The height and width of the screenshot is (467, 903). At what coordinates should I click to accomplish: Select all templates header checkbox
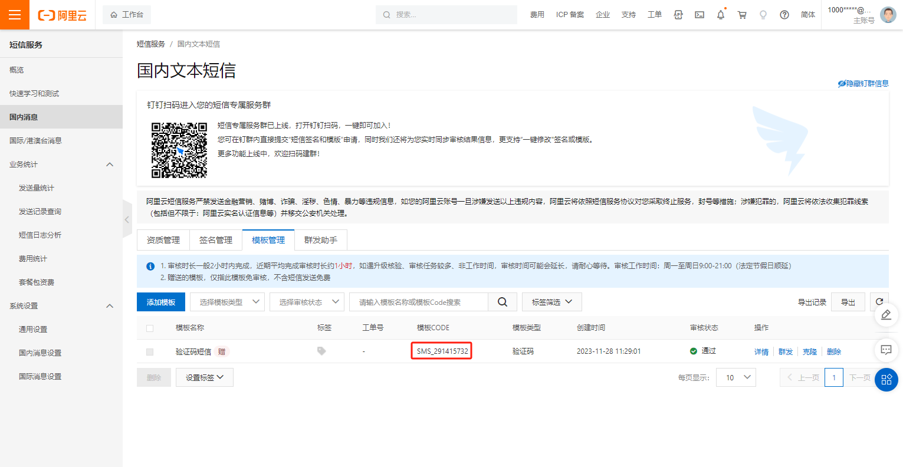(x=150, y=328)
